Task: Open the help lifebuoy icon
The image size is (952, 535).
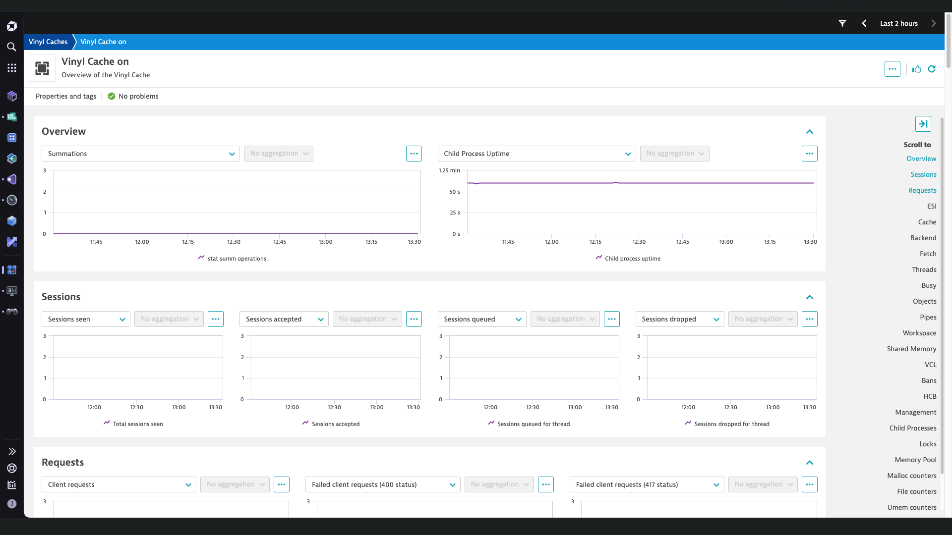Action: 12,468
